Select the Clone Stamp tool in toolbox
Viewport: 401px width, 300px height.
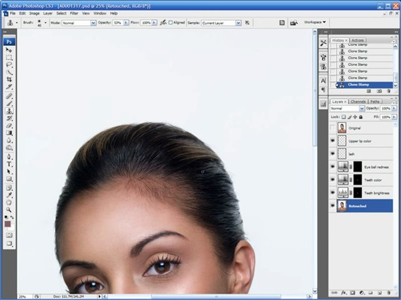click(9, 111)
